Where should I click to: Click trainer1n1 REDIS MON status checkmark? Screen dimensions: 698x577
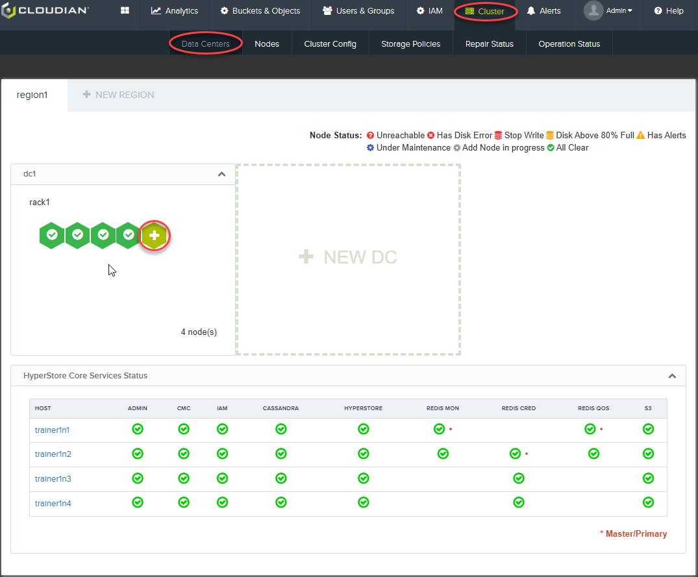pos(440,429)
